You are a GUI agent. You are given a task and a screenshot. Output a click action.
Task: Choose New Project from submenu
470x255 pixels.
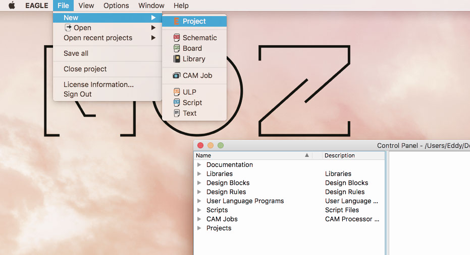point(194,21)
